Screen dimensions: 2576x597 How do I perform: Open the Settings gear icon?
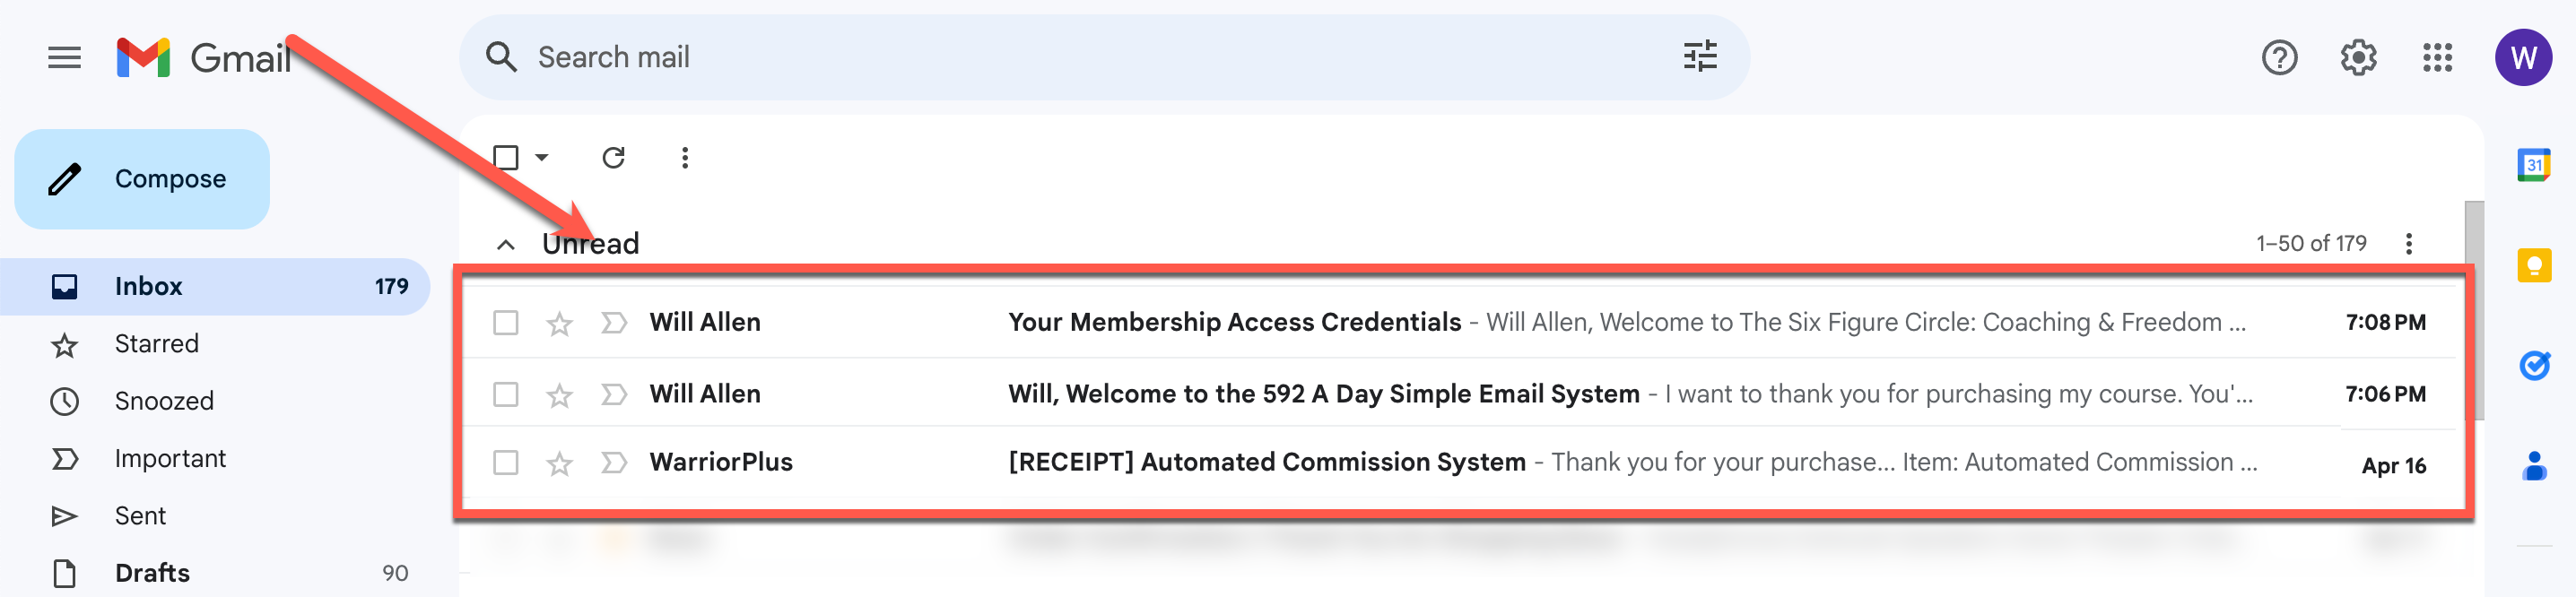point(2357,58)
